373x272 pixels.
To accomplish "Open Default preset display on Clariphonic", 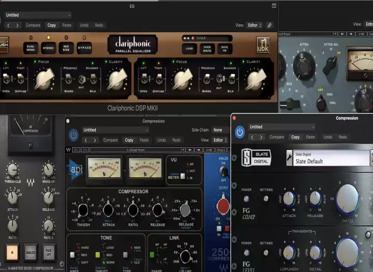I will pyautogui.click(x=207, y=38).
